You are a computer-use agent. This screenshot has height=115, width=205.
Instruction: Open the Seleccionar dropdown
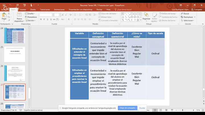click(188, 20)
